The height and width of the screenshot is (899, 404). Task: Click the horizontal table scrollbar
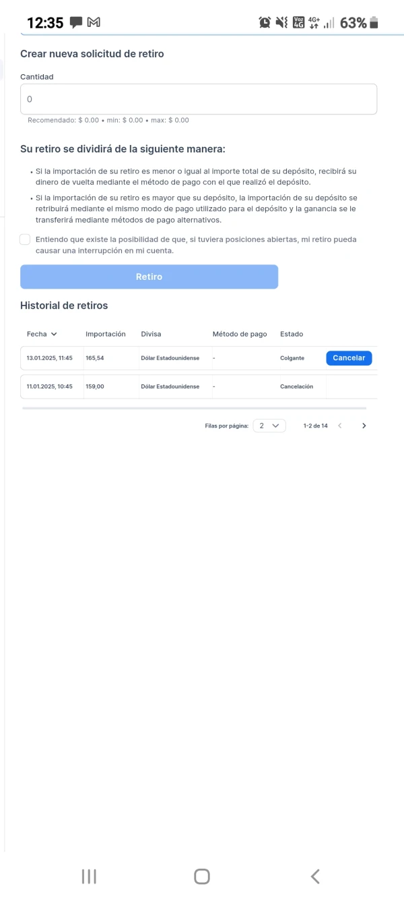tap(194, 408)
